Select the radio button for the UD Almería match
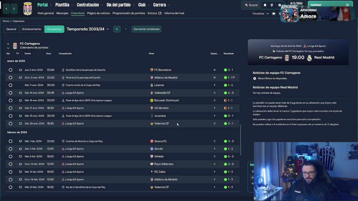This screenshot has height=201, width=358. point(10,108)
